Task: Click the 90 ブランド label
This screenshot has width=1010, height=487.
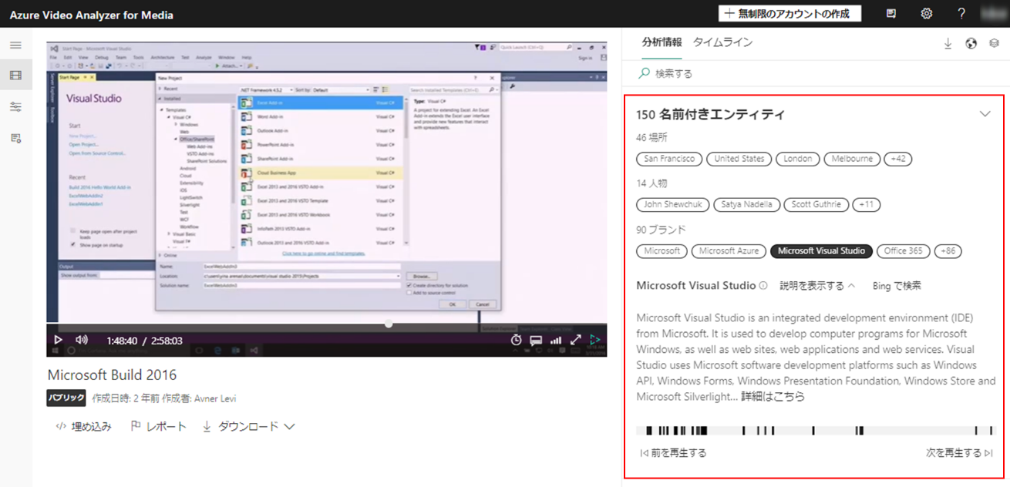Action: (662, 230)
